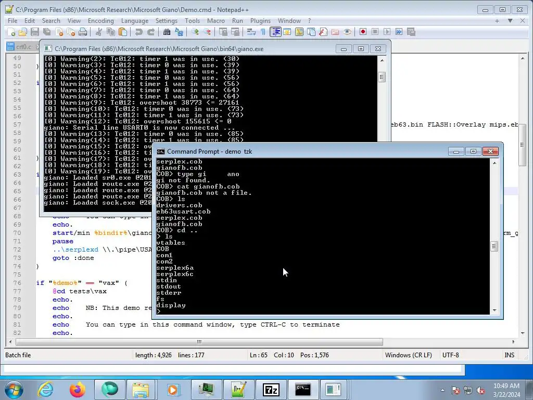
Task: Start macro recording red dot icon
Action: pos(363,32)
